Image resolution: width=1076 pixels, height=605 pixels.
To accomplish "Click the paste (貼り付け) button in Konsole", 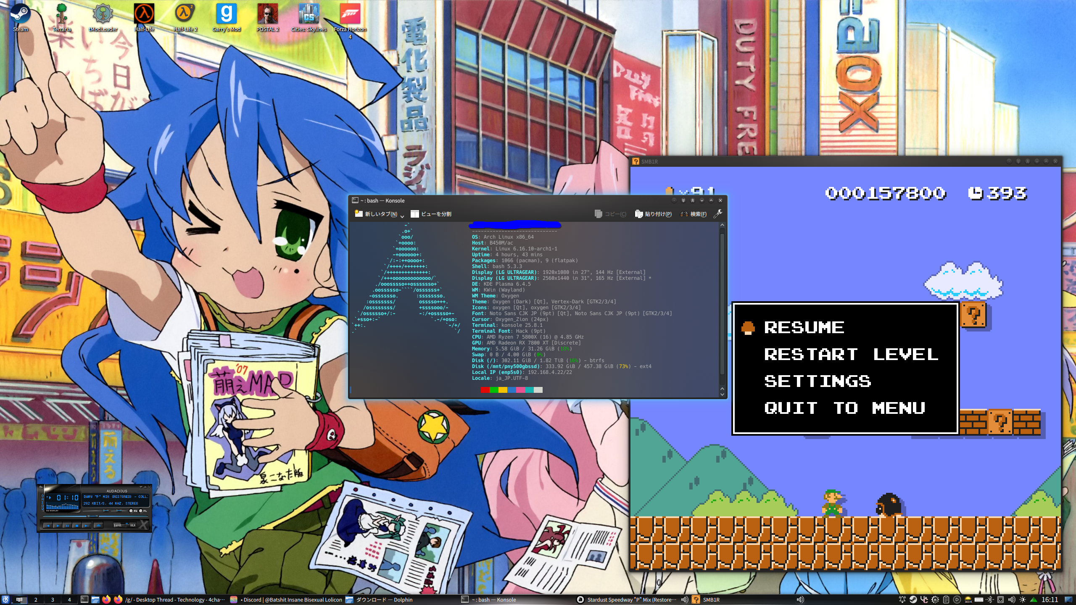I will coord(653,214).
